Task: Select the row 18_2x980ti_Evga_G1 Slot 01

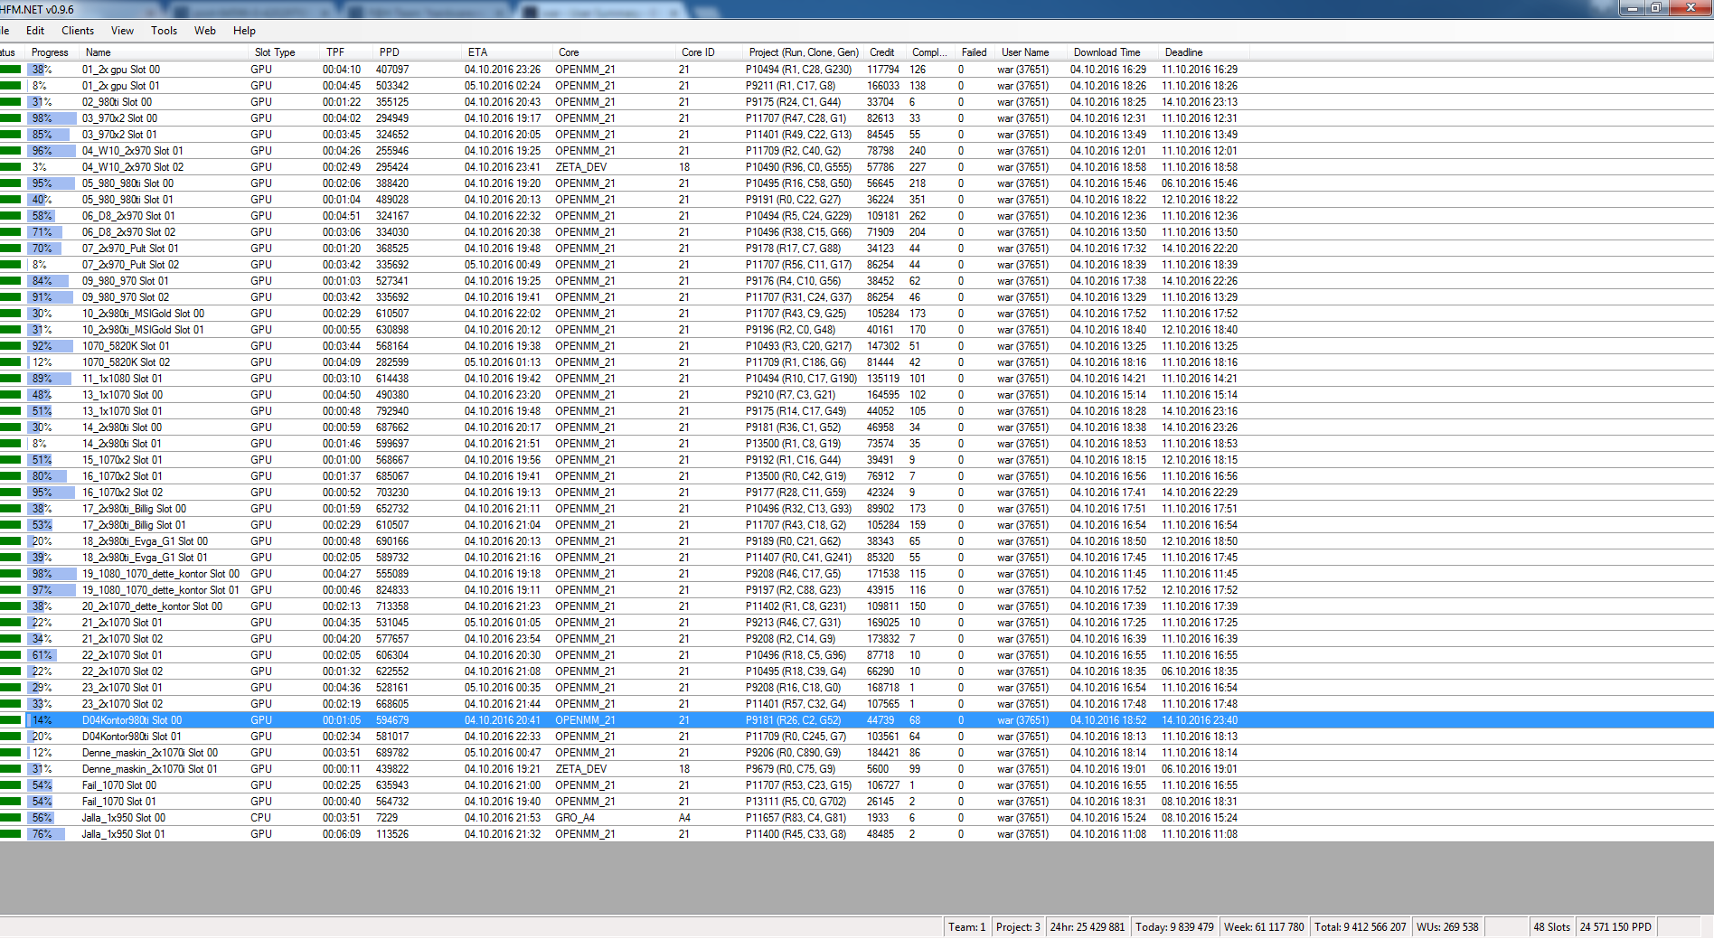Action: click(x=857, y=558)
